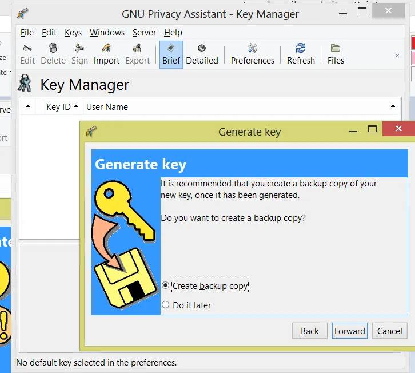Click the Export keys toolbar icon
This screenshot has width=415, height=373.
[137, 54]
